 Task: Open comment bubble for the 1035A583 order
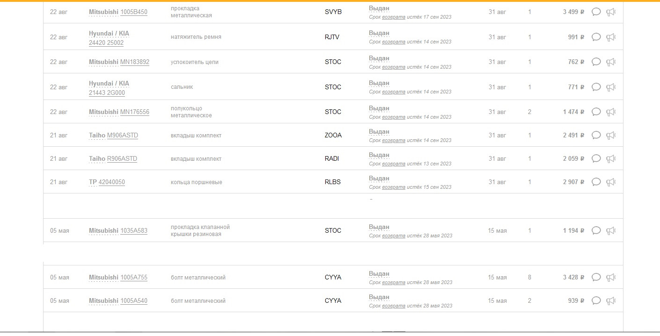596,230
